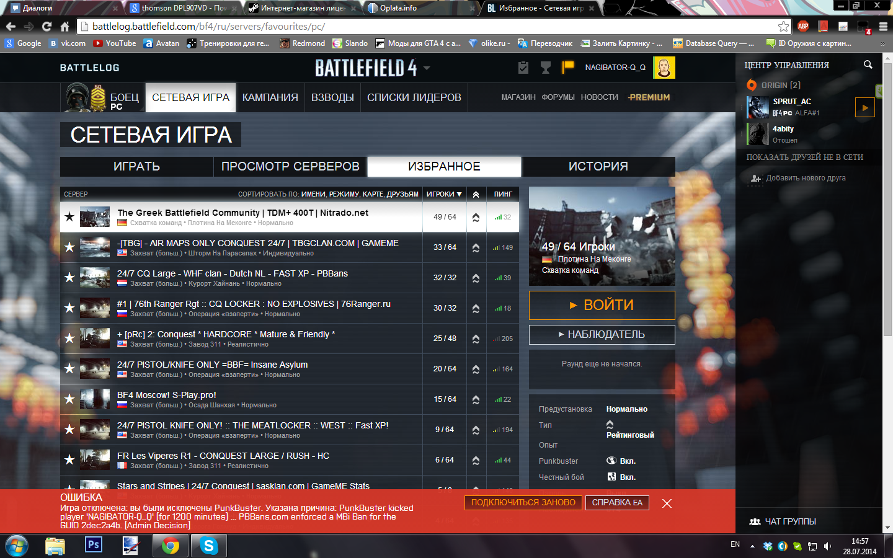Click the browser address bar
The image size is (893, 558).
click(428, 26)
